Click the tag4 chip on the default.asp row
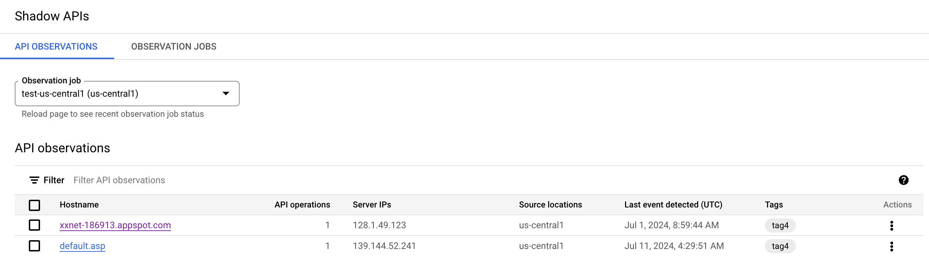This screenshot has width=929, height=256. [780, 246]
